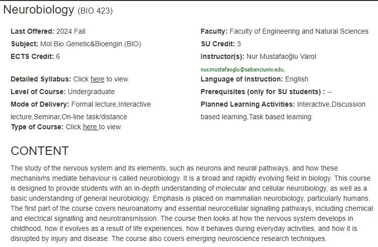Click the course content description paragraph

(192, 203)
